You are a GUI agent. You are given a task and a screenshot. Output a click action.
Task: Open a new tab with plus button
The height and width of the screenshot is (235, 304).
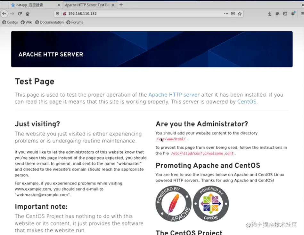tap(121, 5)
